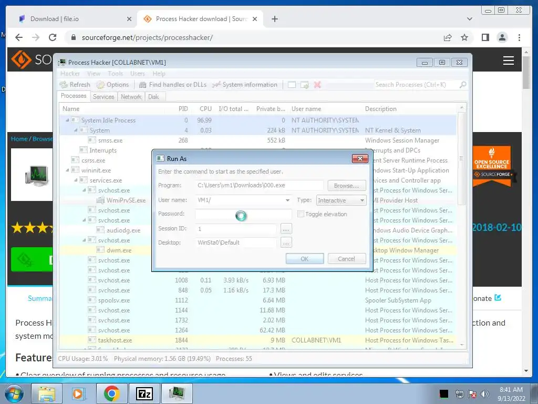Viewport: 538px width, 404px height.
Task: Click the Refresh toolbar button in Process Hacker
Action: tap(75, 85)
